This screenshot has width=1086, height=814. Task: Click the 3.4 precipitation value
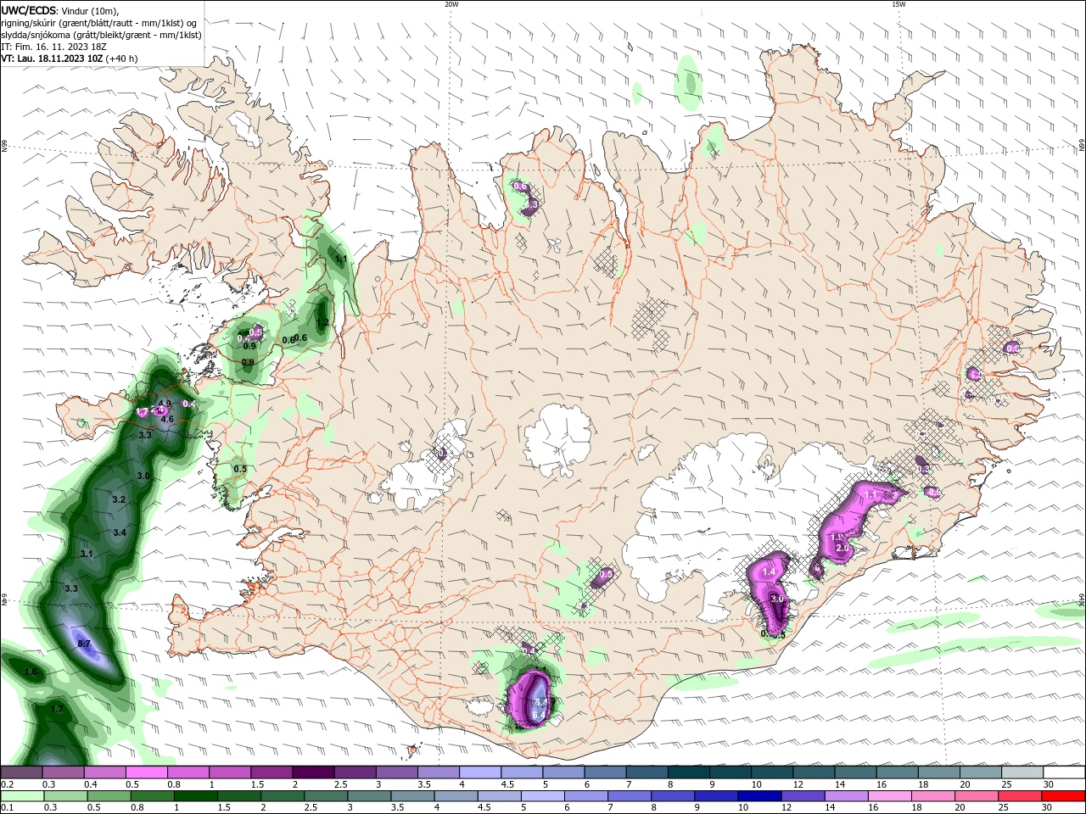(120, 532)
